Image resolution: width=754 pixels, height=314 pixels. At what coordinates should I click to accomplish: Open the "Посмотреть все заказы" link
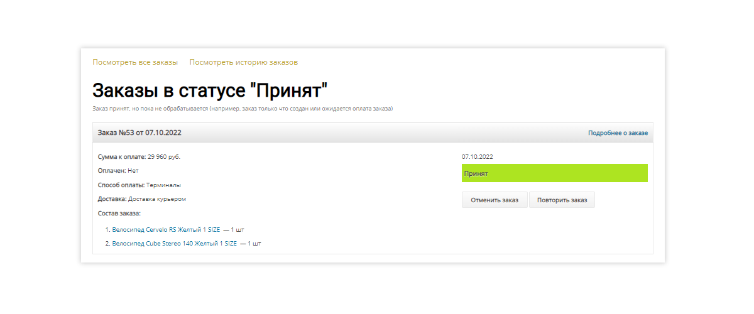click(x=135, y=62)
